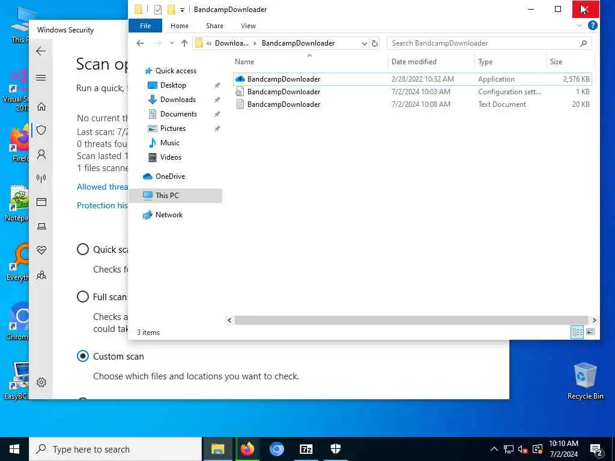Click the Downloads breadcrumb in address bar
615x461 pixels.
[x=231, y=43]
